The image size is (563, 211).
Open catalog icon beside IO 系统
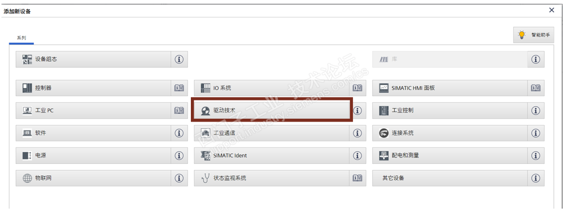(x=357, y=88)
